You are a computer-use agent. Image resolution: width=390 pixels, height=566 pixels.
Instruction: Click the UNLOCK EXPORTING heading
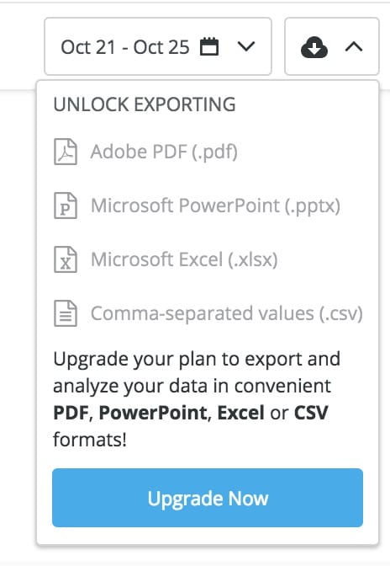[x=145, y=104]
